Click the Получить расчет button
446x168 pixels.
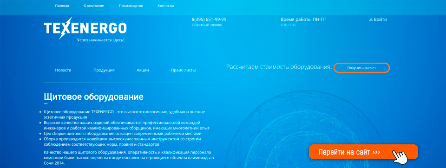[361, 68]
